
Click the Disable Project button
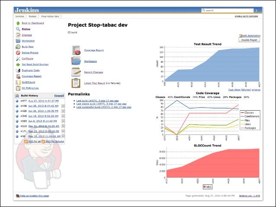[249, 40]
